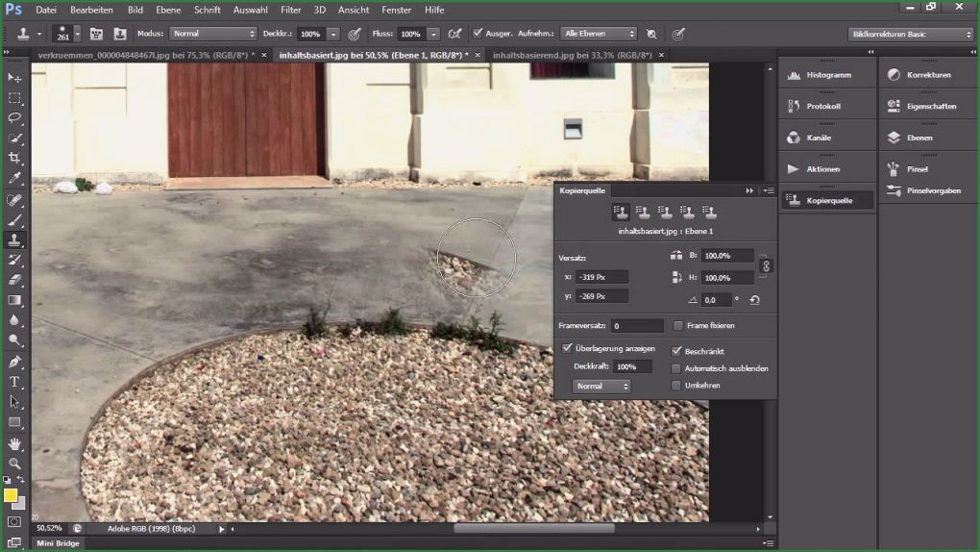Toggle tablet pressure for size icon
Image resolution: width=980 pixels, height=552 pixels.
click(678, 34)
